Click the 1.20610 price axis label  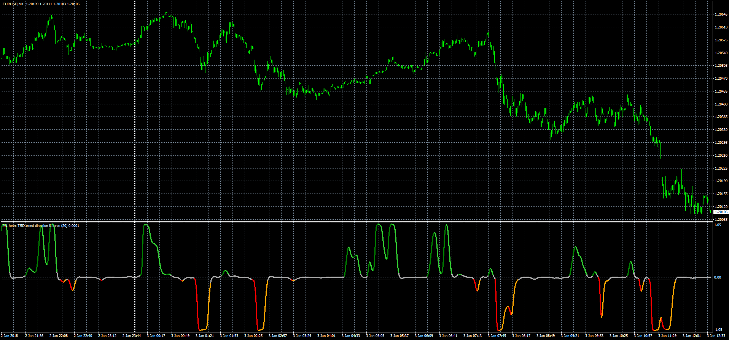(x=721, y=27)
